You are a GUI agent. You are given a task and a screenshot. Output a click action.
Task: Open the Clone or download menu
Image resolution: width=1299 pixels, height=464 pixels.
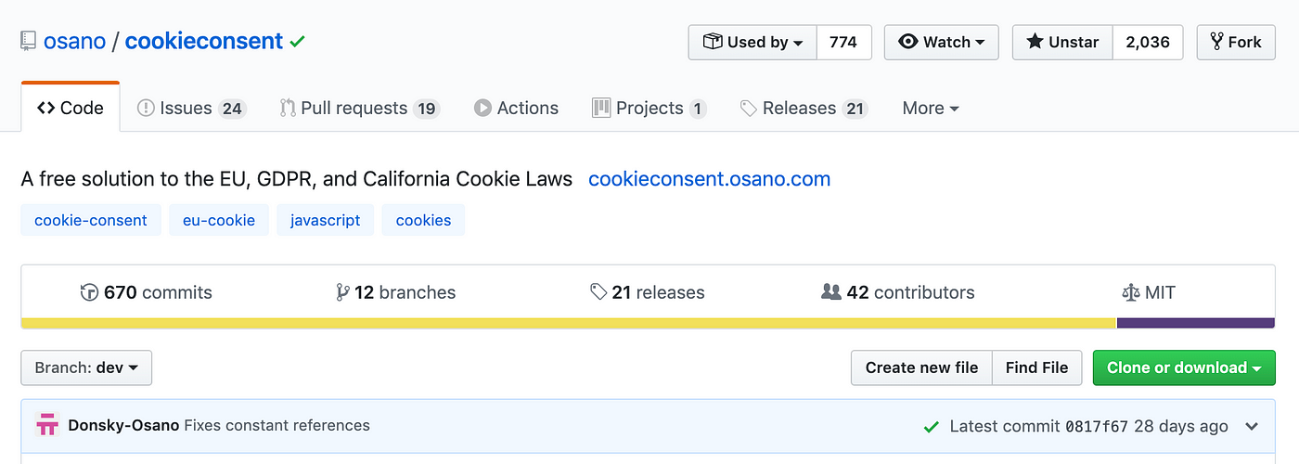1184,367
